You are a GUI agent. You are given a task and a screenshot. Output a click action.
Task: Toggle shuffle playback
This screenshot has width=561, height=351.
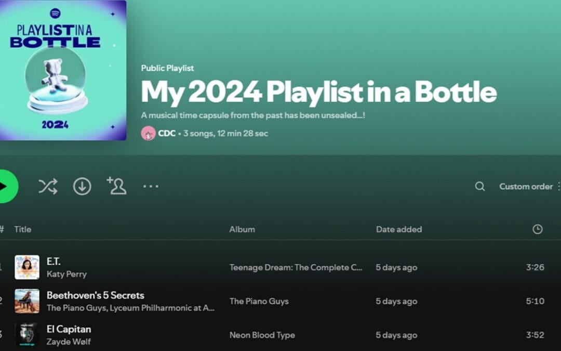tap(48, 186)
